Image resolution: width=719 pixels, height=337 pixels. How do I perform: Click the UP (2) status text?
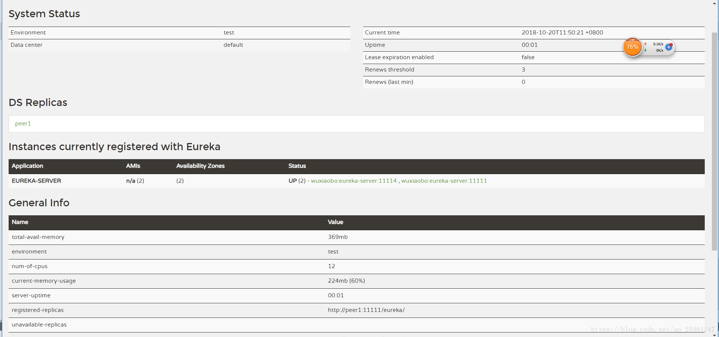tap(297, 181)
